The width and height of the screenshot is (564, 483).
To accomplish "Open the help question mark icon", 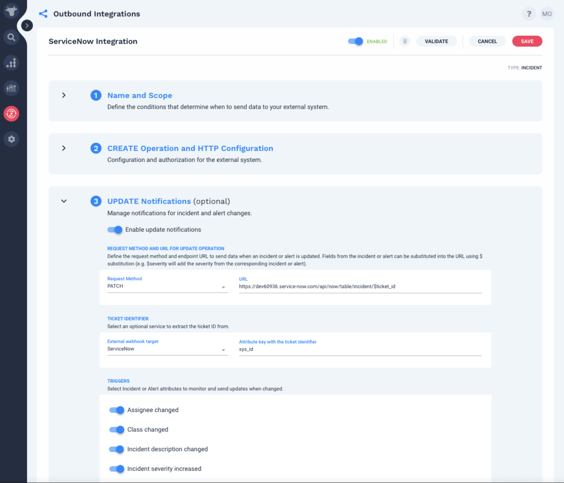I will tap(529, 14).
